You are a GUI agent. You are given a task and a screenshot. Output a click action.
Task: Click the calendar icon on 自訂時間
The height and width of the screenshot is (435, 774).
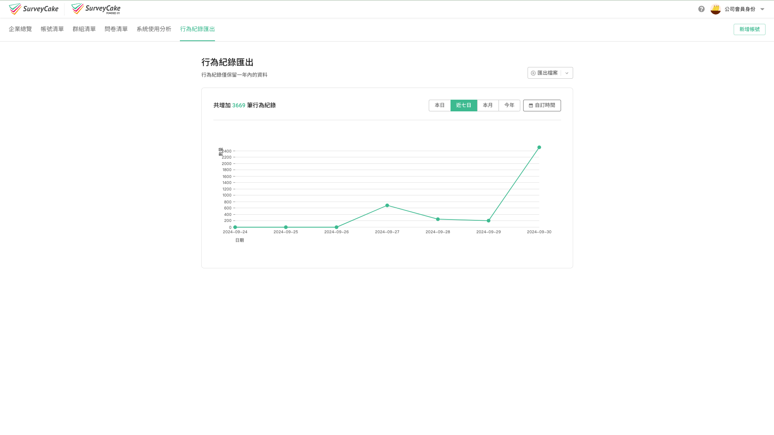[530, 105]
